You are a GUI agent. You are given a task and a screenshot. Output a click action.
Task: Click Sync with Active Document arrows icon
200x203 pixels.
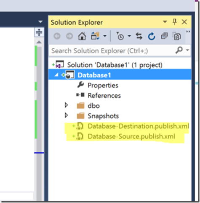(x=139, y=36)
